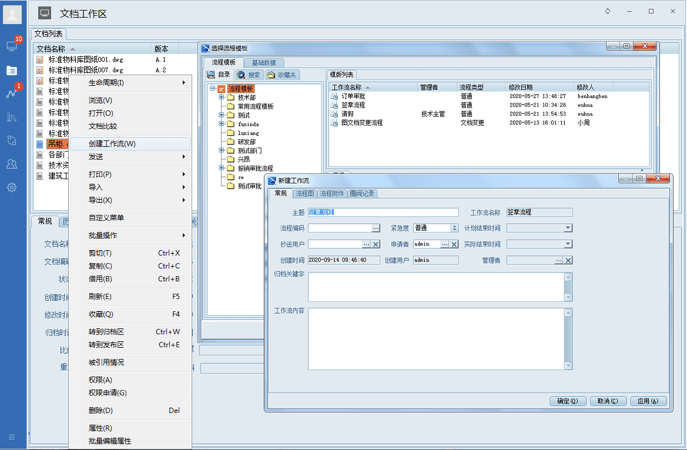Viewport: 687px width, 450px height.
Task: Click the 主题 input field
Action: click(x=383, y=213)
